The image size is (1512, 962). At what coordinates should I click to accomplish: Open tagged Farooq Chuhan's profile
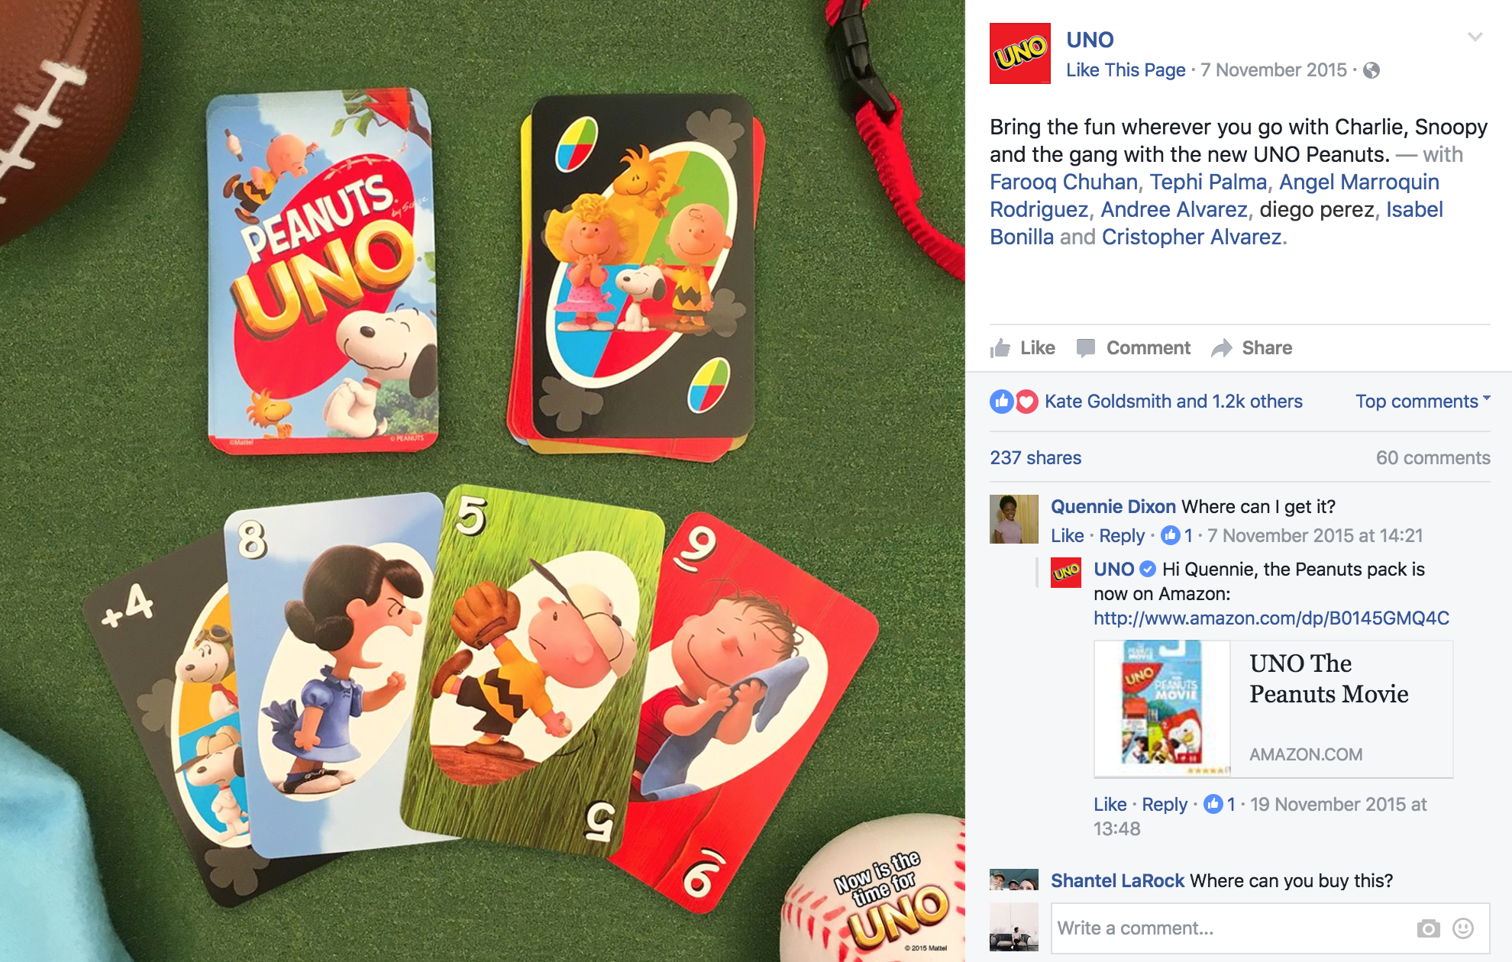1064,182
